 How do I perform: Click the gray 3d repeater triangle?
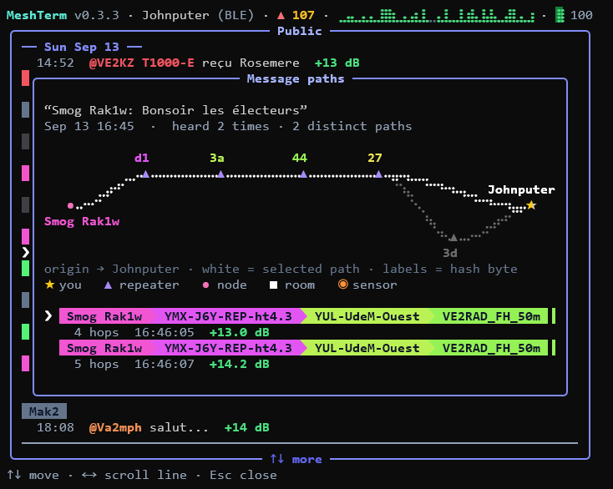click(453, 238)
